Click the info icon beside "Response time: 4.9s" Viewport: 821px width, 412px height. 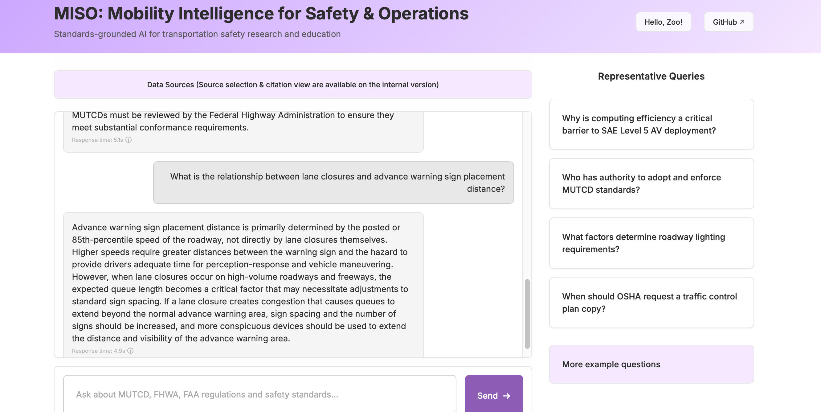click(130, 350)
